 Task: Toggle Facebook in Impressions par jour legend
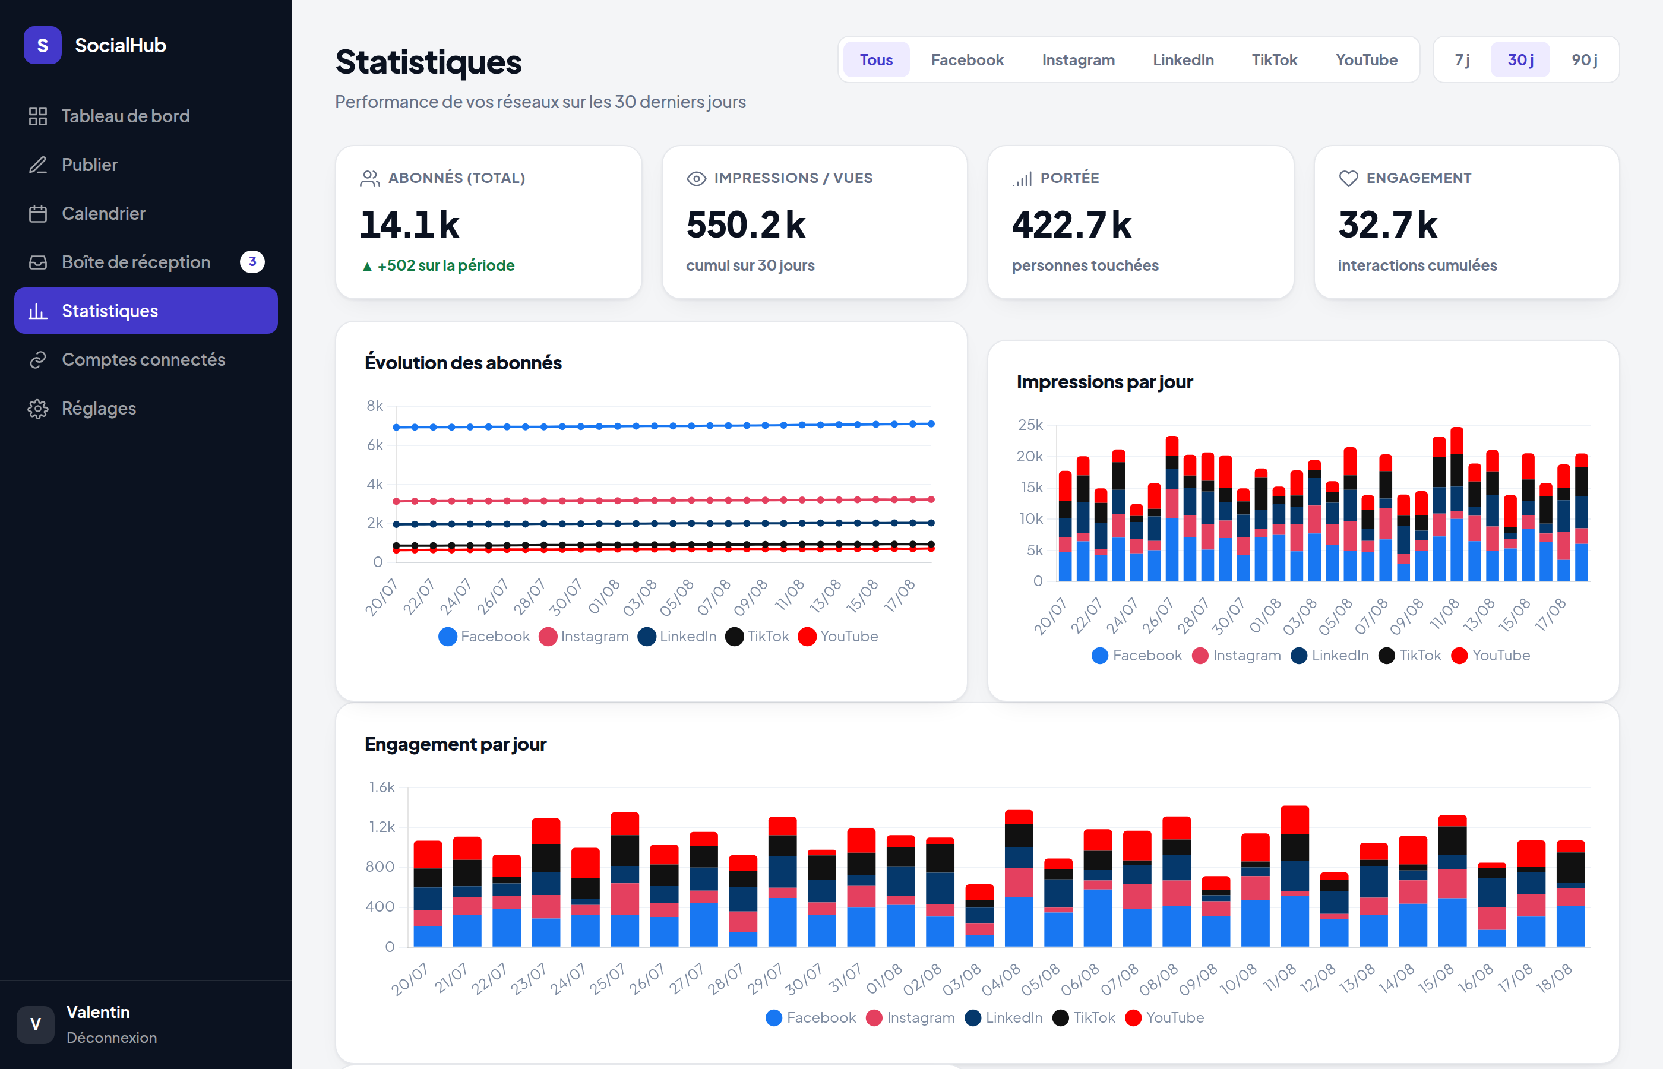[1136, 655]
